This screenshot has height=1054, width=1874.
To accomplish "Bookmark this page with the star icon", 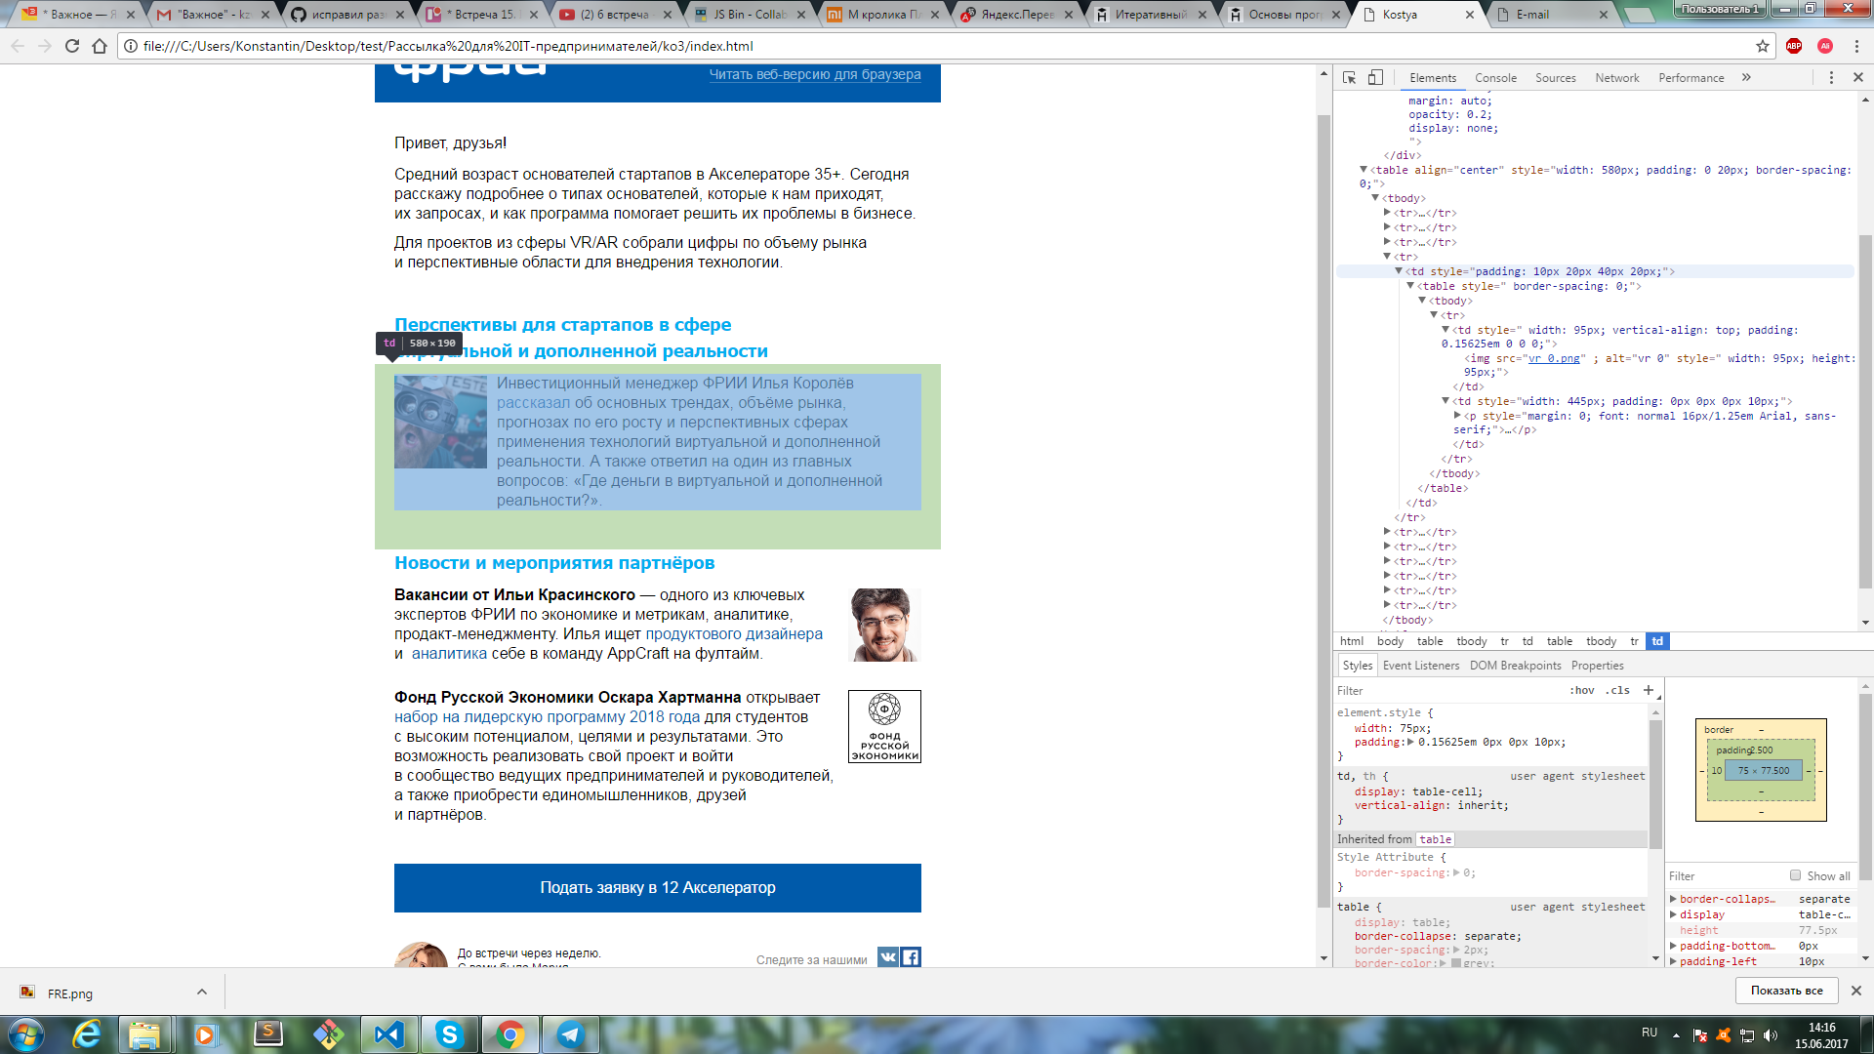I will (x=1763, y=46).
